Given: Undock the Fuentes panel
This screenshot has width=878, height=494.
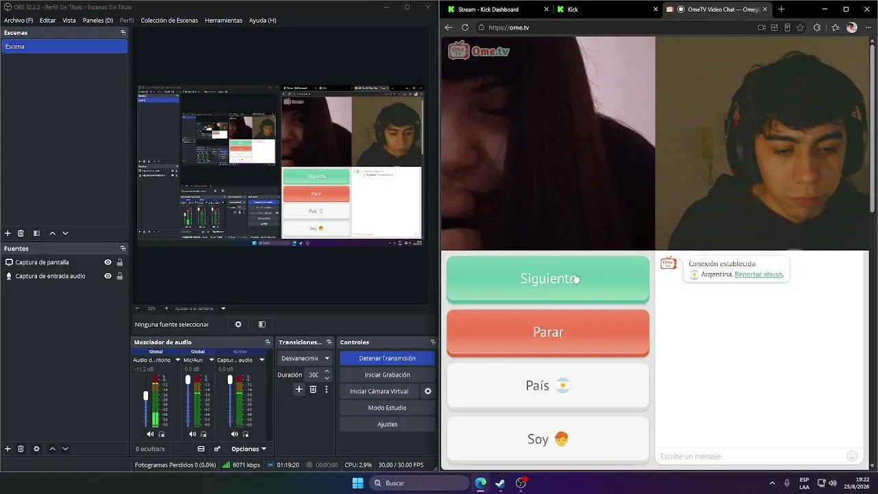Looking at the screenshot, I should coord(123,248).
